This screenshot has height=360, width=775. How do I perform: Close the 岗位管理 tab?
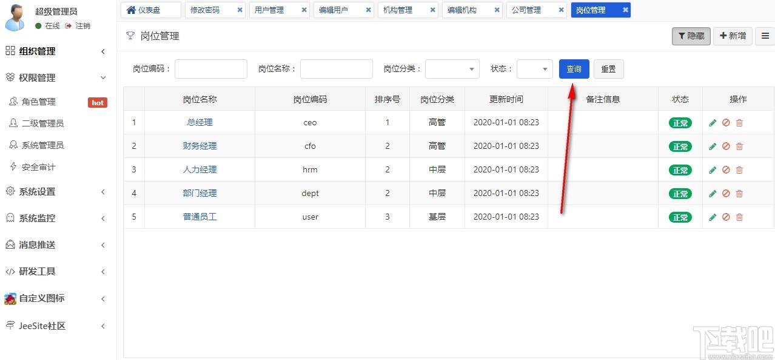[625, 10]
